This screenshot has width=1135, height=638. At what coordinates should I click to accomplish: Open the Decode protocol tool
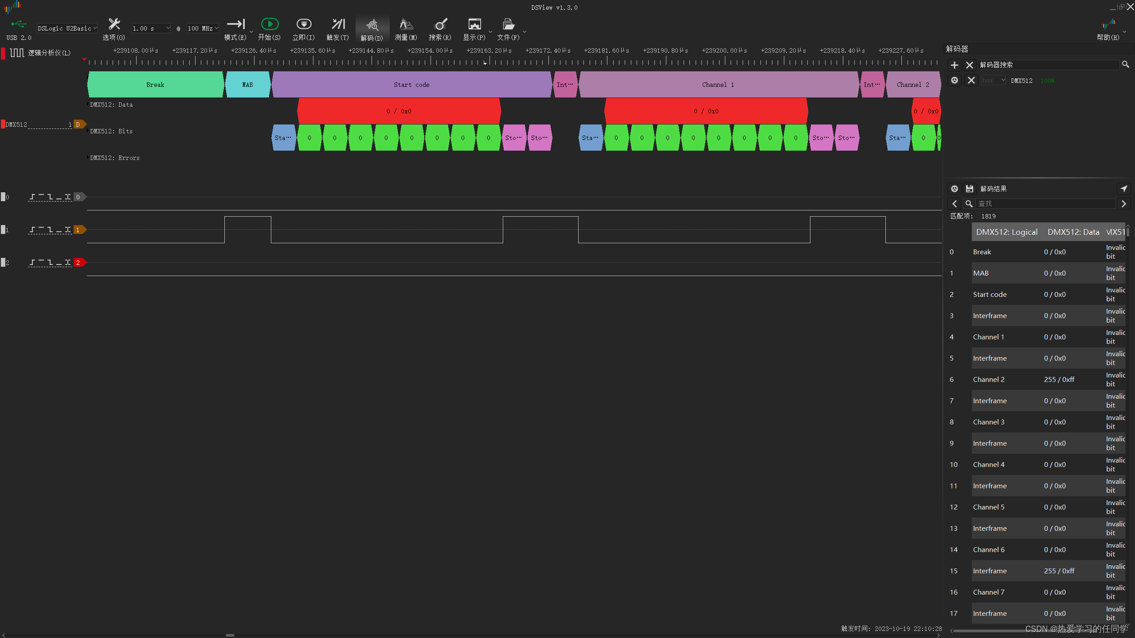tap(372, 25)
